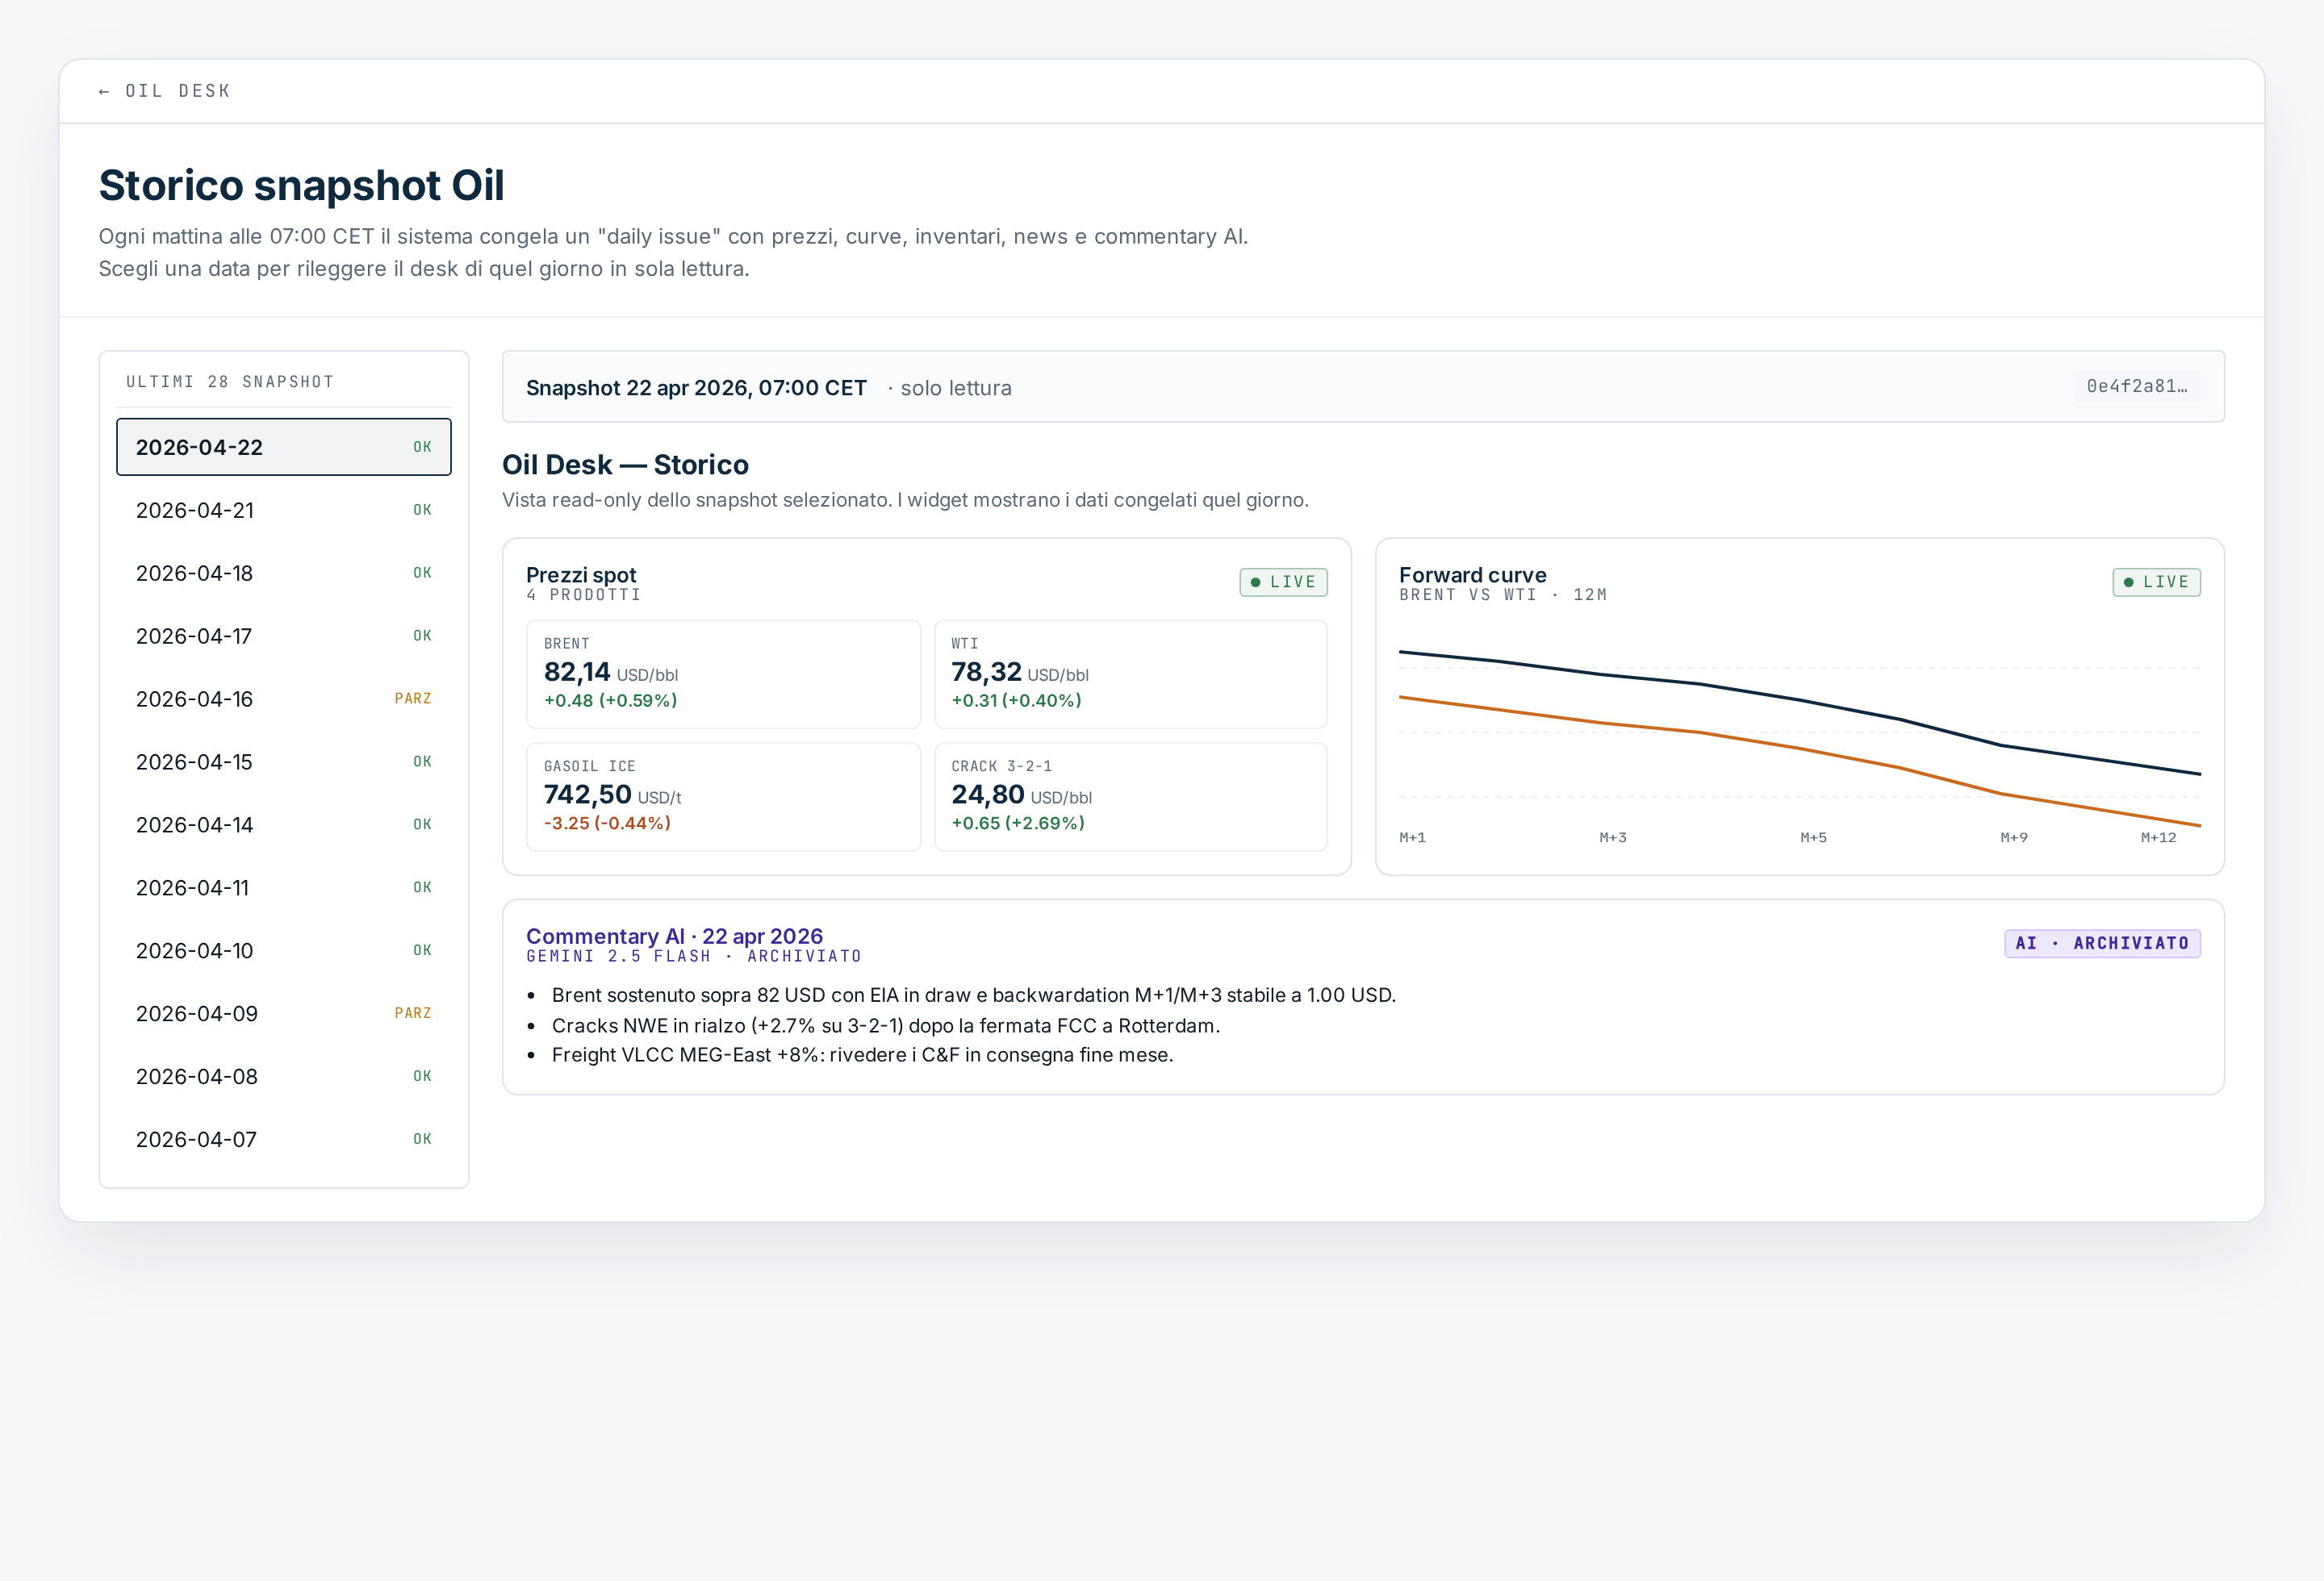Click the OK status next to 2026-04-18
The width and height of the screenshot is (2324, 1581).
[422, 573]
